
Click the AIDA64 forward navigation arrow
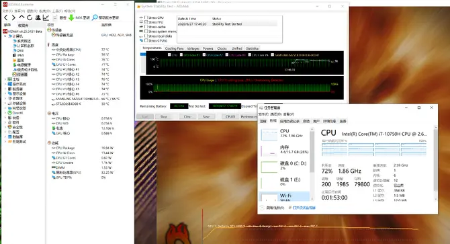(x=13, y=17)
